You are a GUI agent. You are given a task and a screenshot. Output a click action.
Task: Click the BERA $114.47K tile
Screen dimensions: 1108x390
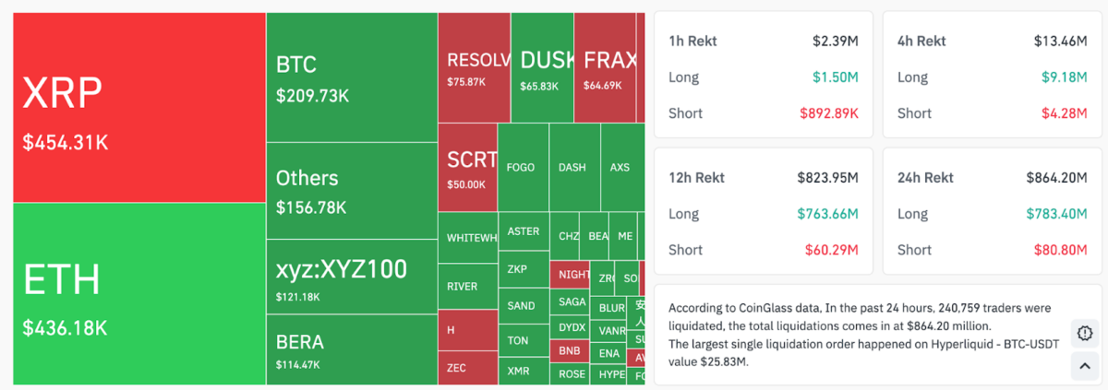pos(351,349)
